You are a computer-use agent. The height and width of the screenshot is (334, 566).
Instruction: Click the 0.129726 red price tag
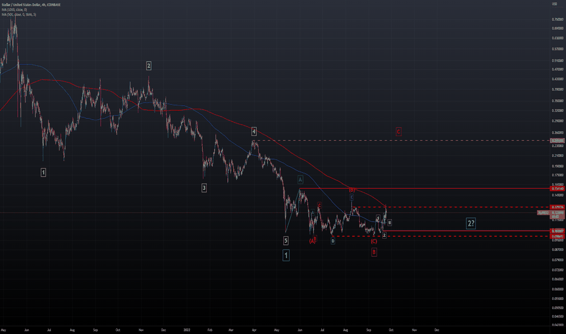557,207
